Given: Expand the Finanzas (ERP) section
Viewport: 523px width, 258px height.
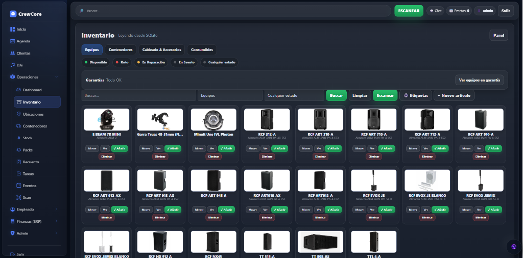Looking at the screenshot, I should pos(56,221).
